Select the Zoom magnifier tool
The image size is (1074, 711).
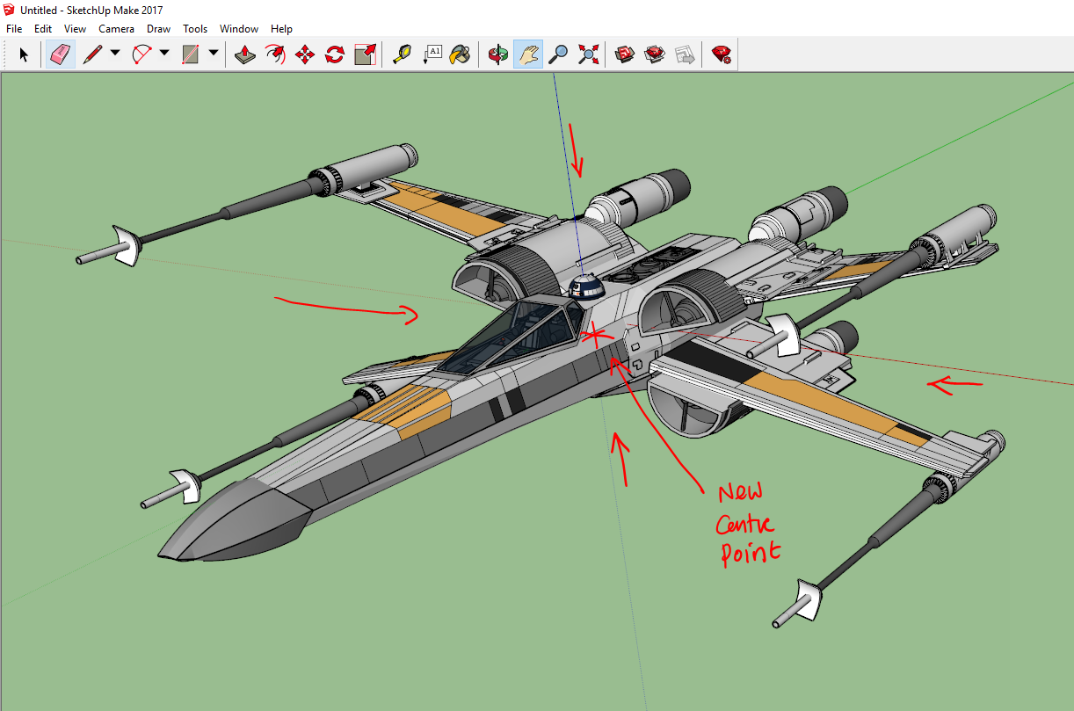tap(558, 54)
